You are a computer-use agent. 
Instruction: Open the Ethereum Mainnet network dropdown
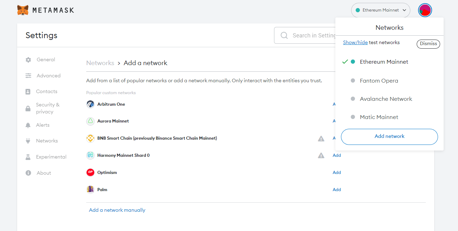381,10
